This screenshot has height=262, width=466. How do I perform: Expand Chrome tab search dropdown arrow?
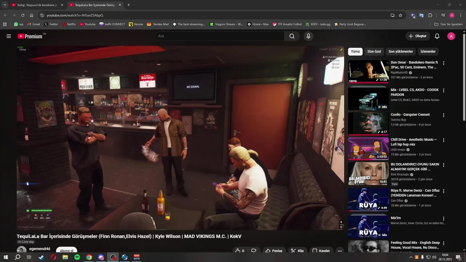pyautogui.click(x=5, y=5)
